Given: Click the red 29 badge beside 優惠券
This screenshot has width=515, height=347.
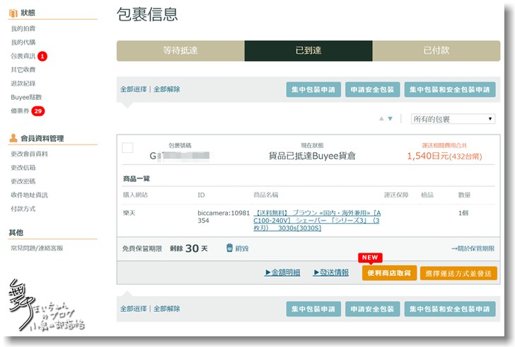Looking at the screenshot, I should (37, 111).
